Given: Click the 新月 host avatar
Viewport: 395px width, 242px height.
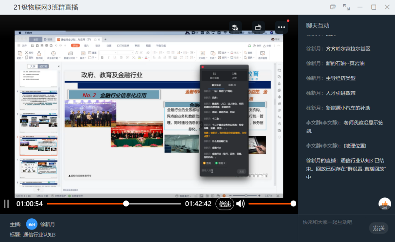Looking at the screenshot, I should pos(32,224).
